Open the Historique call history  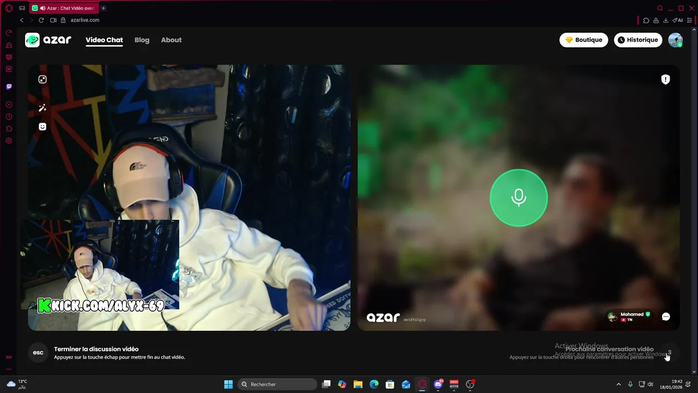pos(638,40)
